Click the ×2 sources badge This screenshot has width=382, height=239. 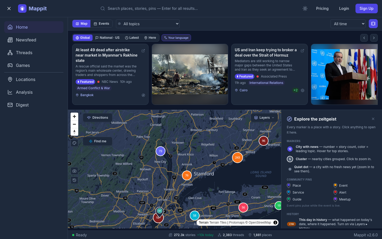(x=295, y=90)
